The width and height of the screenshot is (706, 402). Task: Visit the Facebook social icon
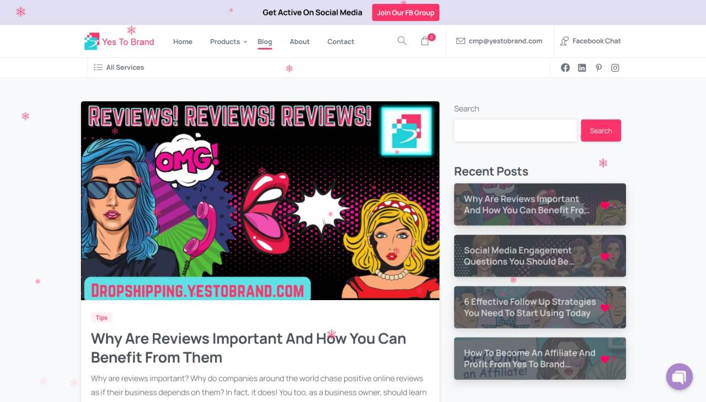[x=565, y=68]
